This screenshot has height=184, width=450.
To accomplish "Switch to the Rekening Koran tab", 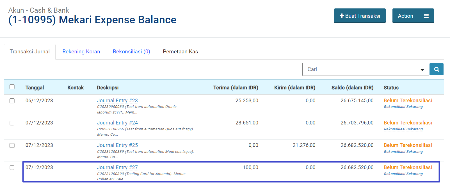I will [81, 52].
